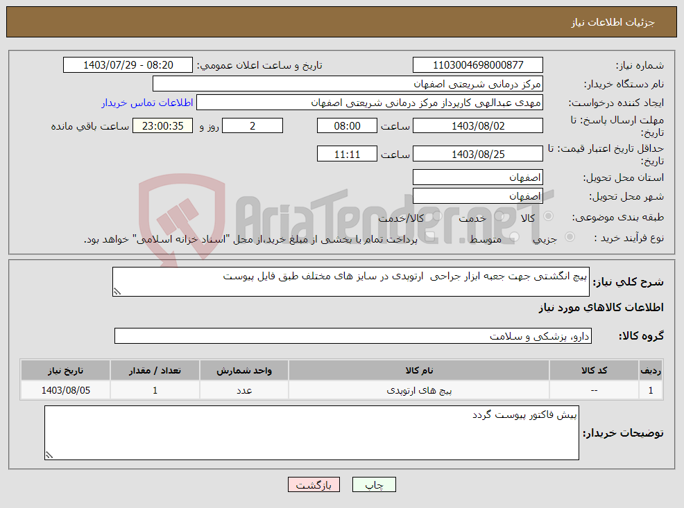Click the general description text area
684x508 pixels.
[x=351, y=282]
